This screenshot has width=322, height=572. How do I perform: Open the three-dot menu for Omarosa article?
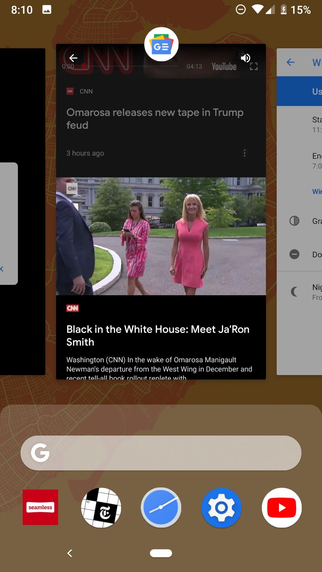point(244,153)
